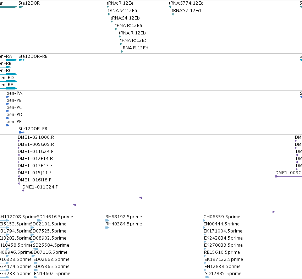This screenshot has height=279, width=302.
Task: Select the RE15610.5prime EST label
Action: [222, 252]
